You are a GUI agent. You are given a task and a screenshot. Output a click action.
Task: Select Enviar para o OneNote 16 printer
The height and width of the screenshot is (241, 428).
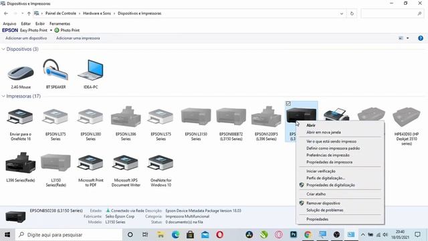pyautogui.click(x=21, y=117)
